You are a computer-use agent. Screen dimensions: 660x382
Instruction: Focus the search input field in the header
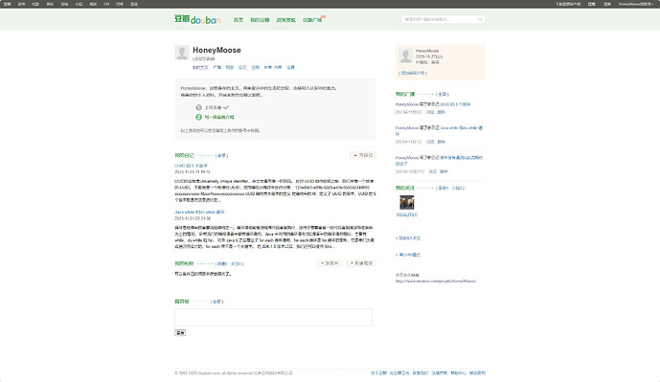click(x=440, y=19)
